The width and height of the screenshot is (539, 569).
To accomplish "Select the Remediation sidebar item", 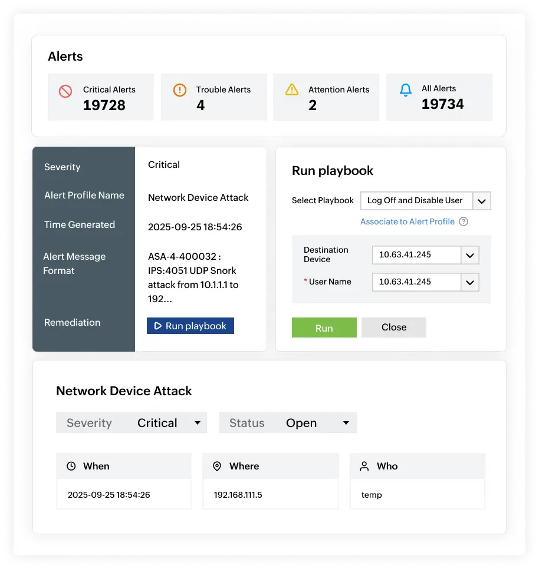I will click(x=72, y=322).
